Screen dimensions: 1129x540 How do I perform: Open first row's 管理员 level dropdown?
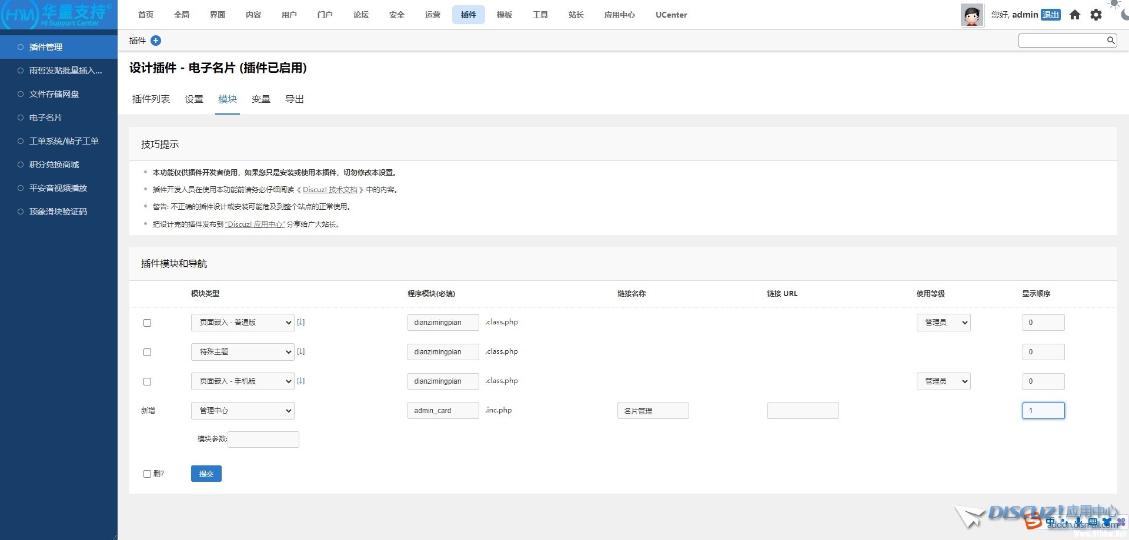click(943, 323)
